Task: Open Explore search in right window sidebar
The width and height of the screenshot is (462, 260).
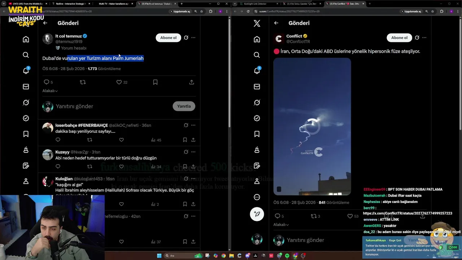Action: tap(257, 55)
